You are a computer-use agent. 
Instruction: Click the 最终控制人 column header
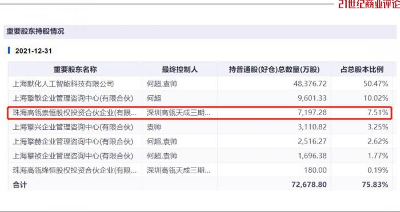pos(179,70)
